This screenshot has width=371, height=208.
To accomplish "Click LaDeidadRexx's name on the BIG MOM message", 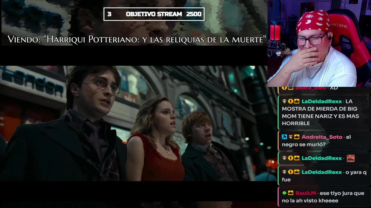I will tap(322, 101).
